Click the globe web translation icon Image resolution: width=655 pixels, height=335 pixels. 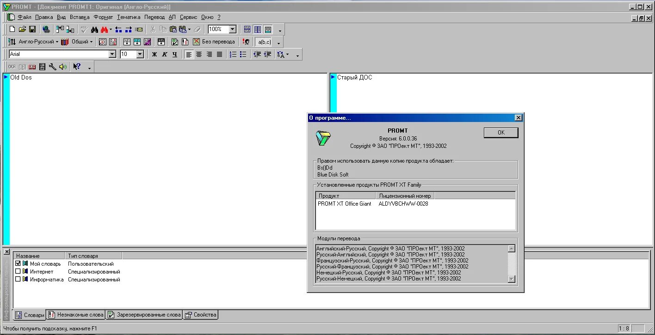point(46,29)
